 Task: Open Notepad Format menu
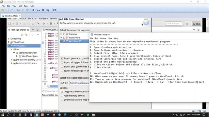[103, 38]
